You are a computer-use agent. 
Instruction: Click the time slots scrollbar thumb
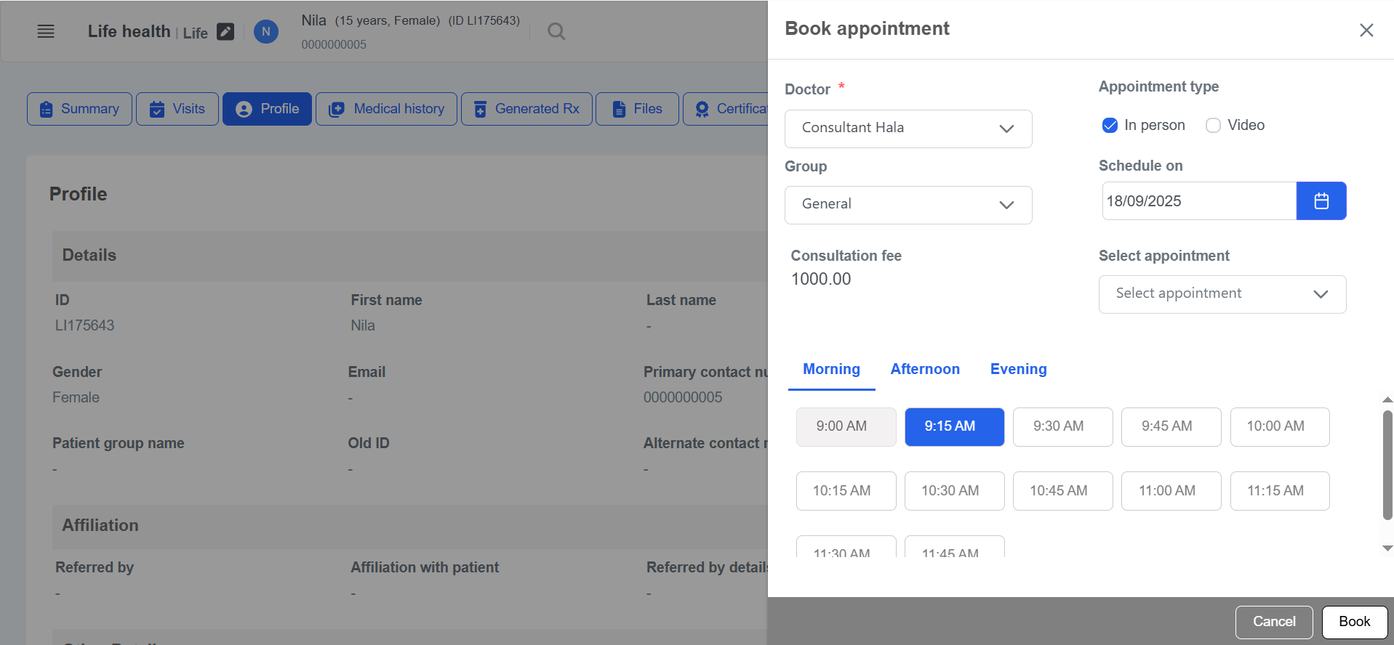[1387, 465]
